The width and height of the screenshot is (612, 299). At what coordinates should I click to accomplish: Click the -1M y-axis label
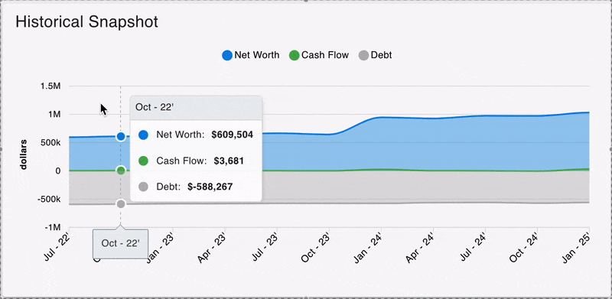(x=53, y=228)
